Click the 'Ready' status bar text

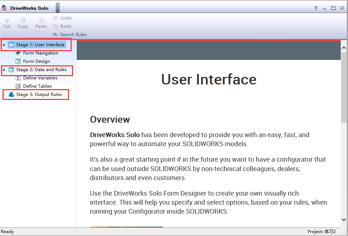[x=7, y=232]
